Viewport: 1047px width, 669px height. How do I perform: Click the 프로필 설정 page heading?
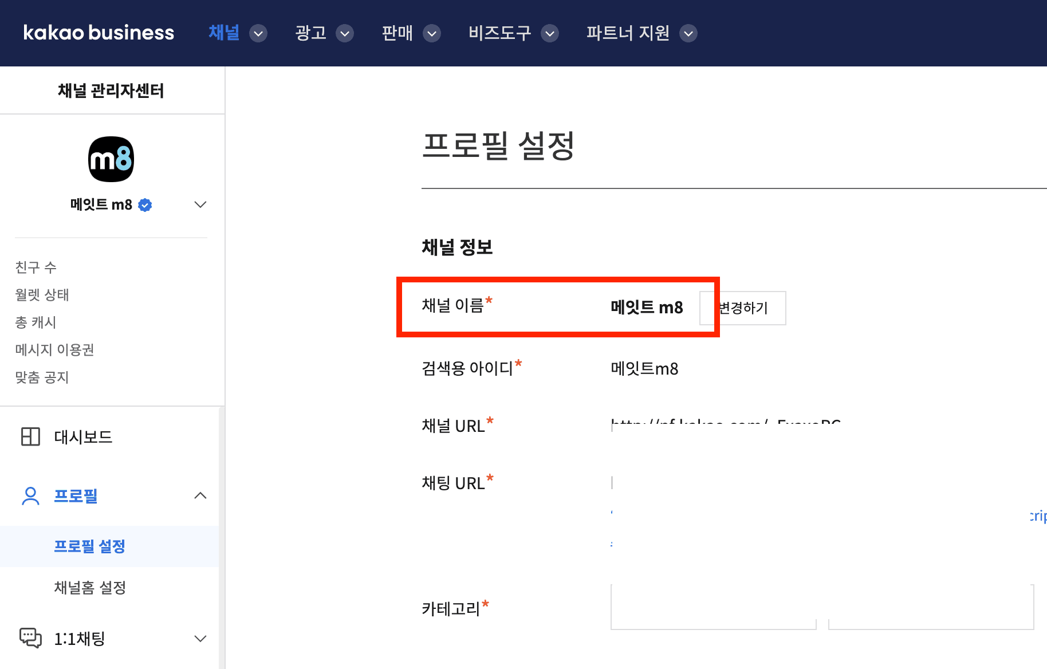[498, 146]
